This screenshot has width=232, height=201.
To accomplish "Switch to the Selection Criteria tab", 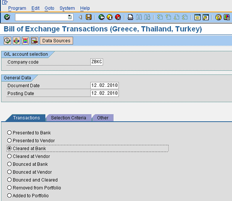I will (x=68, y=118).
